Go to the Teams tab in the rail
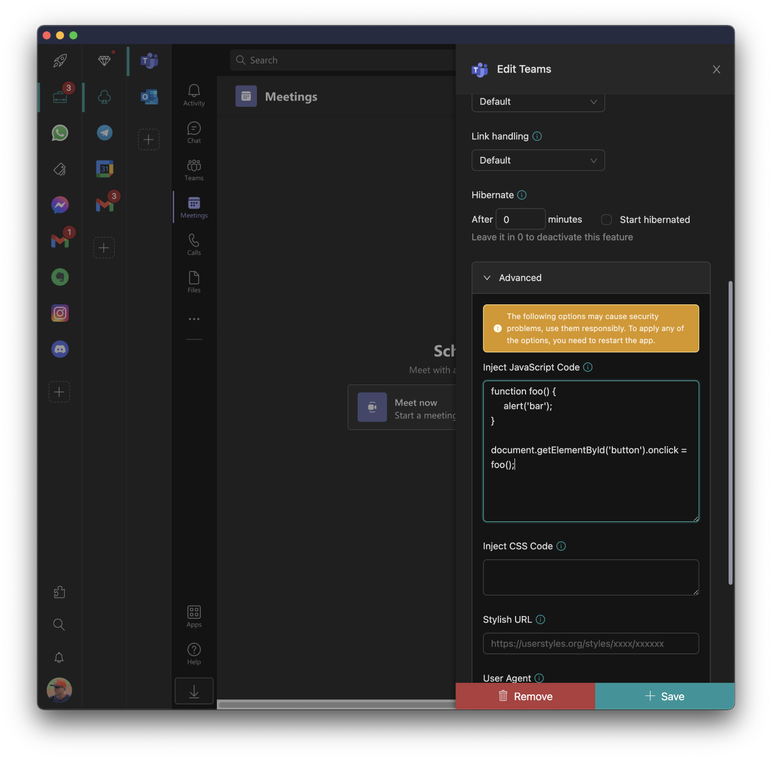The height and width of the screenshot is (759, 772). coord(194,170)
